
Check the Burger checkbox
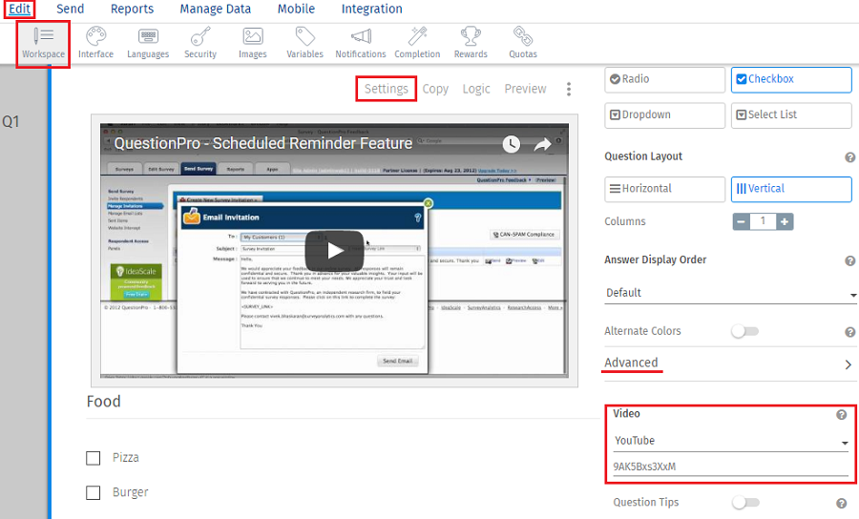pos(94,492)
